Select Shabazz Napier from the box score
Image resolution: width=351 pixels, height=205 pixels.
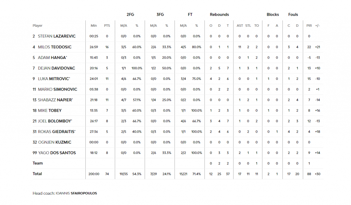[55, 100]
